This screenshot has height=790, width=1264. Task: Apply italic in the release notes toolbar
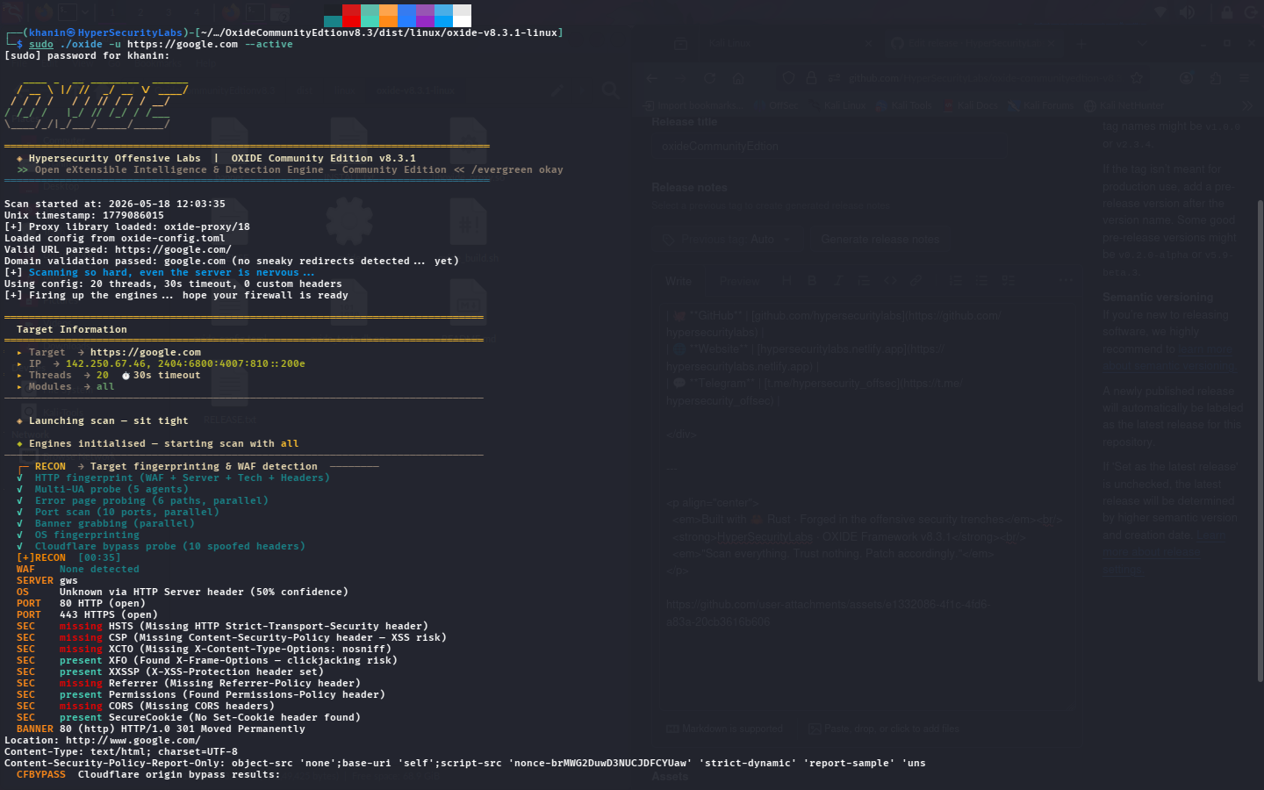pos(838,281)
